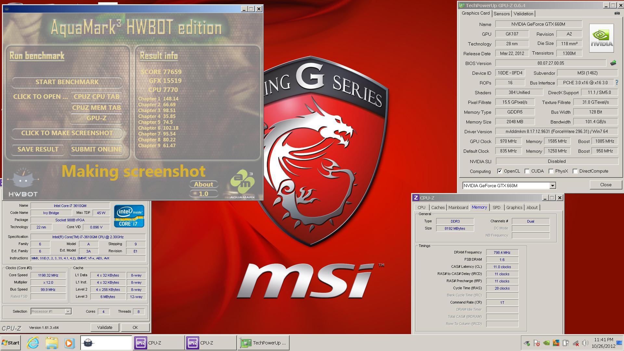The height and width of the screenshot is (351, 624).
Task: Click CLICK TO MAKE SCREENSHOT button
Action: click(67, 133)
